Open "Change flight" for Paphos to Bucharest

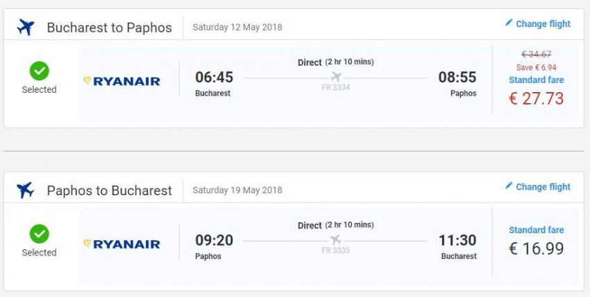tap(542, 187)
